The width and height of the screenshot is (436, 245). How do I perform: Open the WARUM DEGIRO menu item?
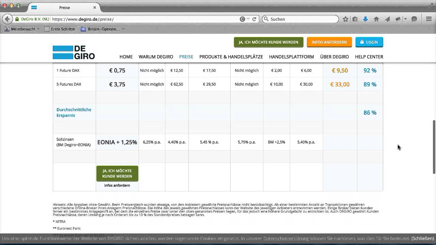pyautogui.click(x=156, y=57)
